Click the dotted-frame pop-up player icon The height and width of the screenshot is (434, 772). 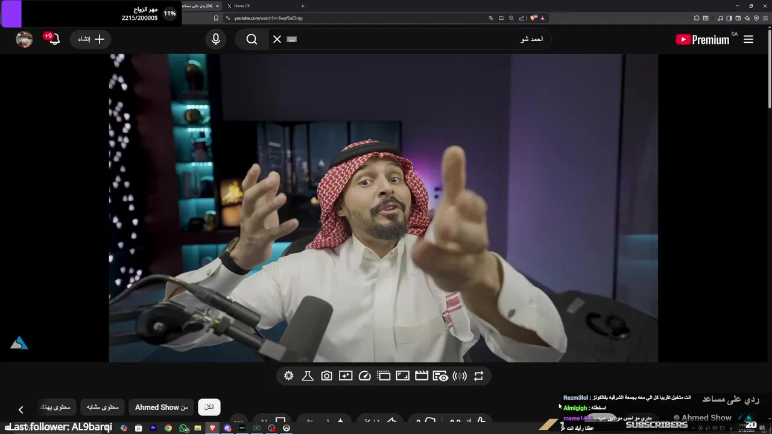coord(384,376)
